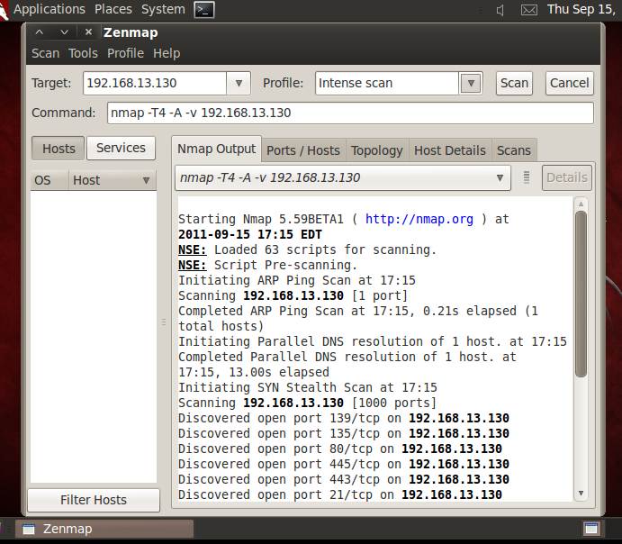Close the Zenmap window with the X button
Screen dimensions: 622x544
[88, 32]
